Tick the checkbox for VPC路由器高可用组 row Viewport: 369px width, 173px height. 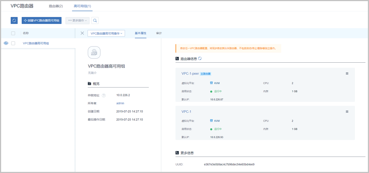click(x=13, y=43)
